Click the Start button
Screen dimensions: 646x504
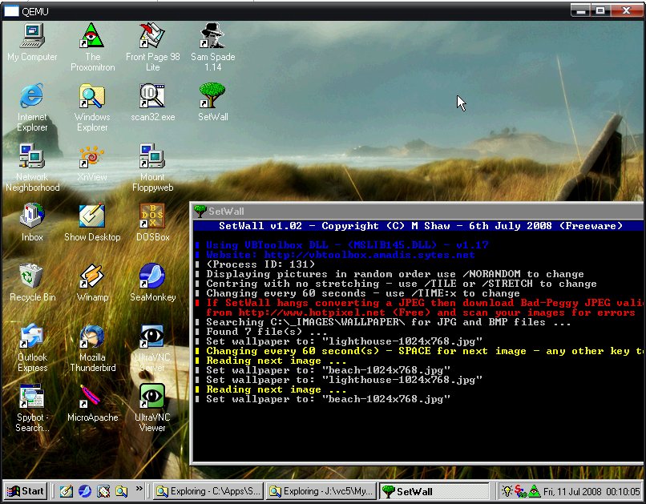[26, 491]
